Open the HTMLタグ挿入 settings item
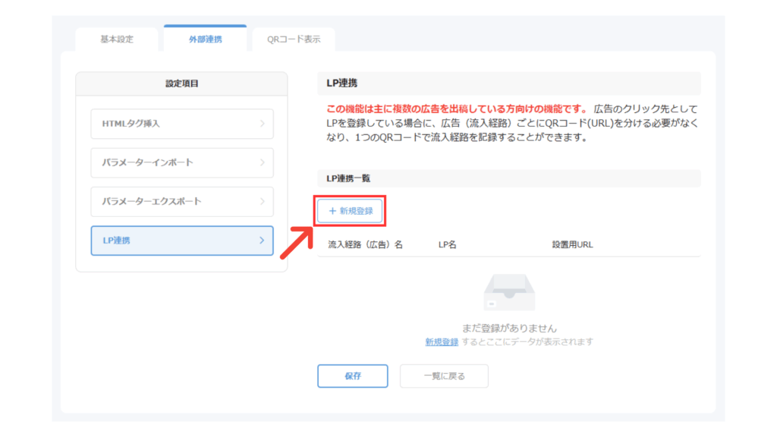 (x=181, y=124)
